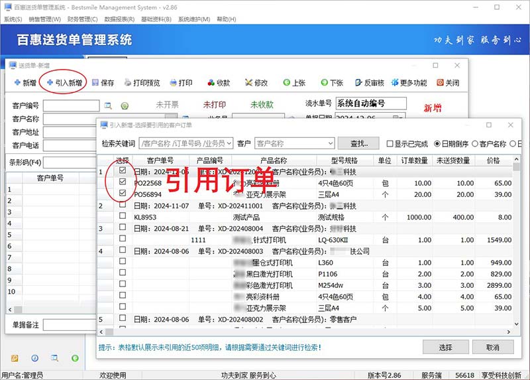The height and width of the screenshot is (380, 530).
Task: Click the green round icon beside 客户编号
Action: [125, 106]
